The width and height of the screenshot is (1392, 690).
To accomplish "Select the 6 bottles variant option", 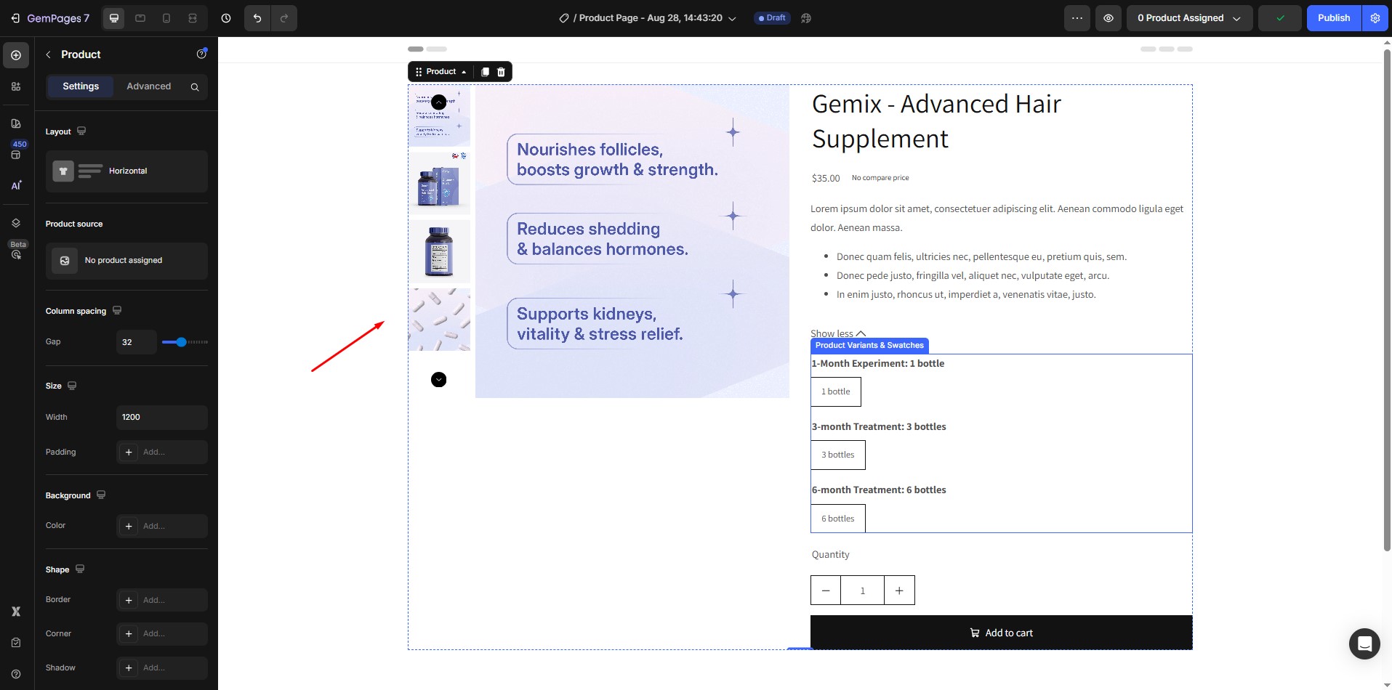I will (x=838, y=519).
